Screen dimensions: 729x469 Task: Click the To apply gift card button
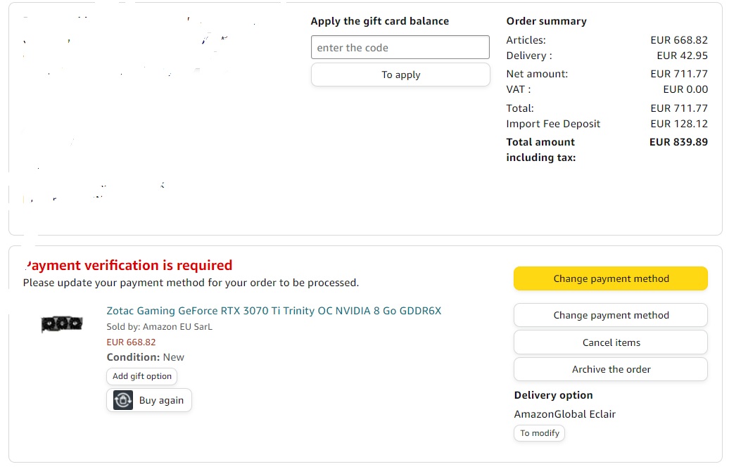point(400,75)
